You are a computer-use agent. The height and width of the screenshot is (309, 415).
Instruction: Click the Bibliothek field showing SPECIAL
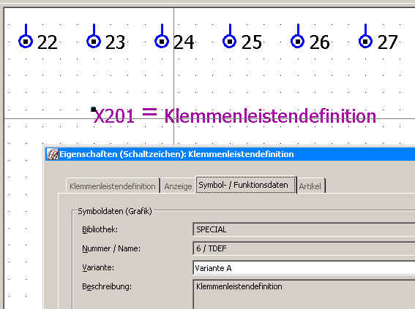[304, 229]
